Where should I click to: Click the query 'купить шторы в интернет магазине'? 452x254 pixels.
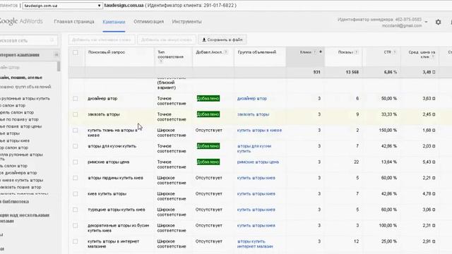(113, 244)
